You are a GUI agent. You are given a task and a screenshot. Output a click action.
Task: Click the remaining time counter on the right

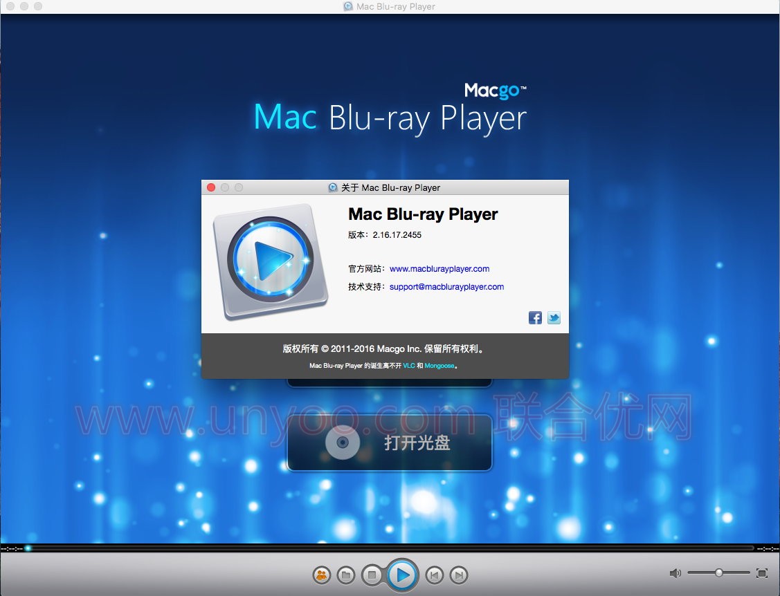click(x=768, y=549)
